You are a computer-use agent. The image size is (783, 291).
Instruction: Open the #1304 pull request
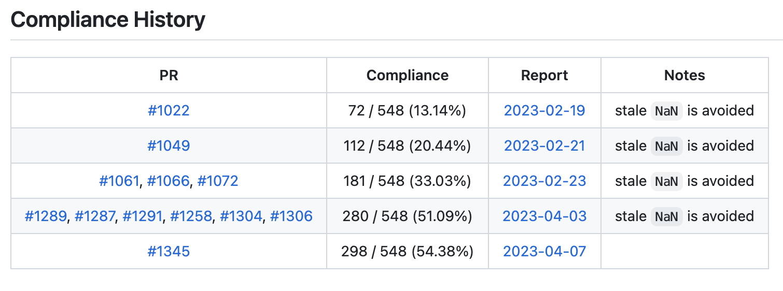[241, 216]
